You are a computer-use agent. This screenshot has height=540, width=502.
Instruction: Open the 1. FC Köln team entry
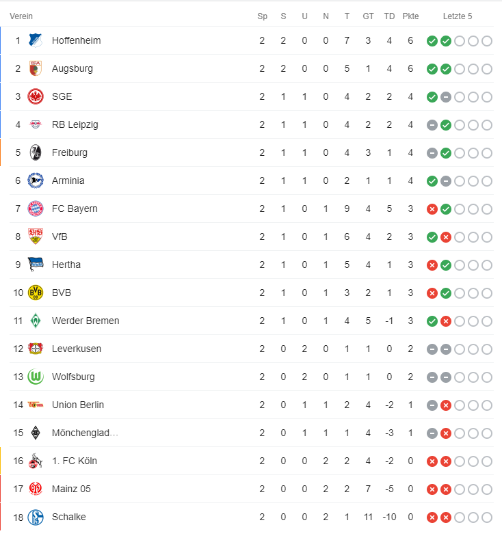[x=74, y=461]
